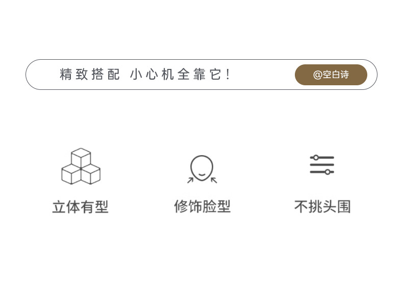
Task: Open the 不挑头围 feature label
Action: (322, 206)
